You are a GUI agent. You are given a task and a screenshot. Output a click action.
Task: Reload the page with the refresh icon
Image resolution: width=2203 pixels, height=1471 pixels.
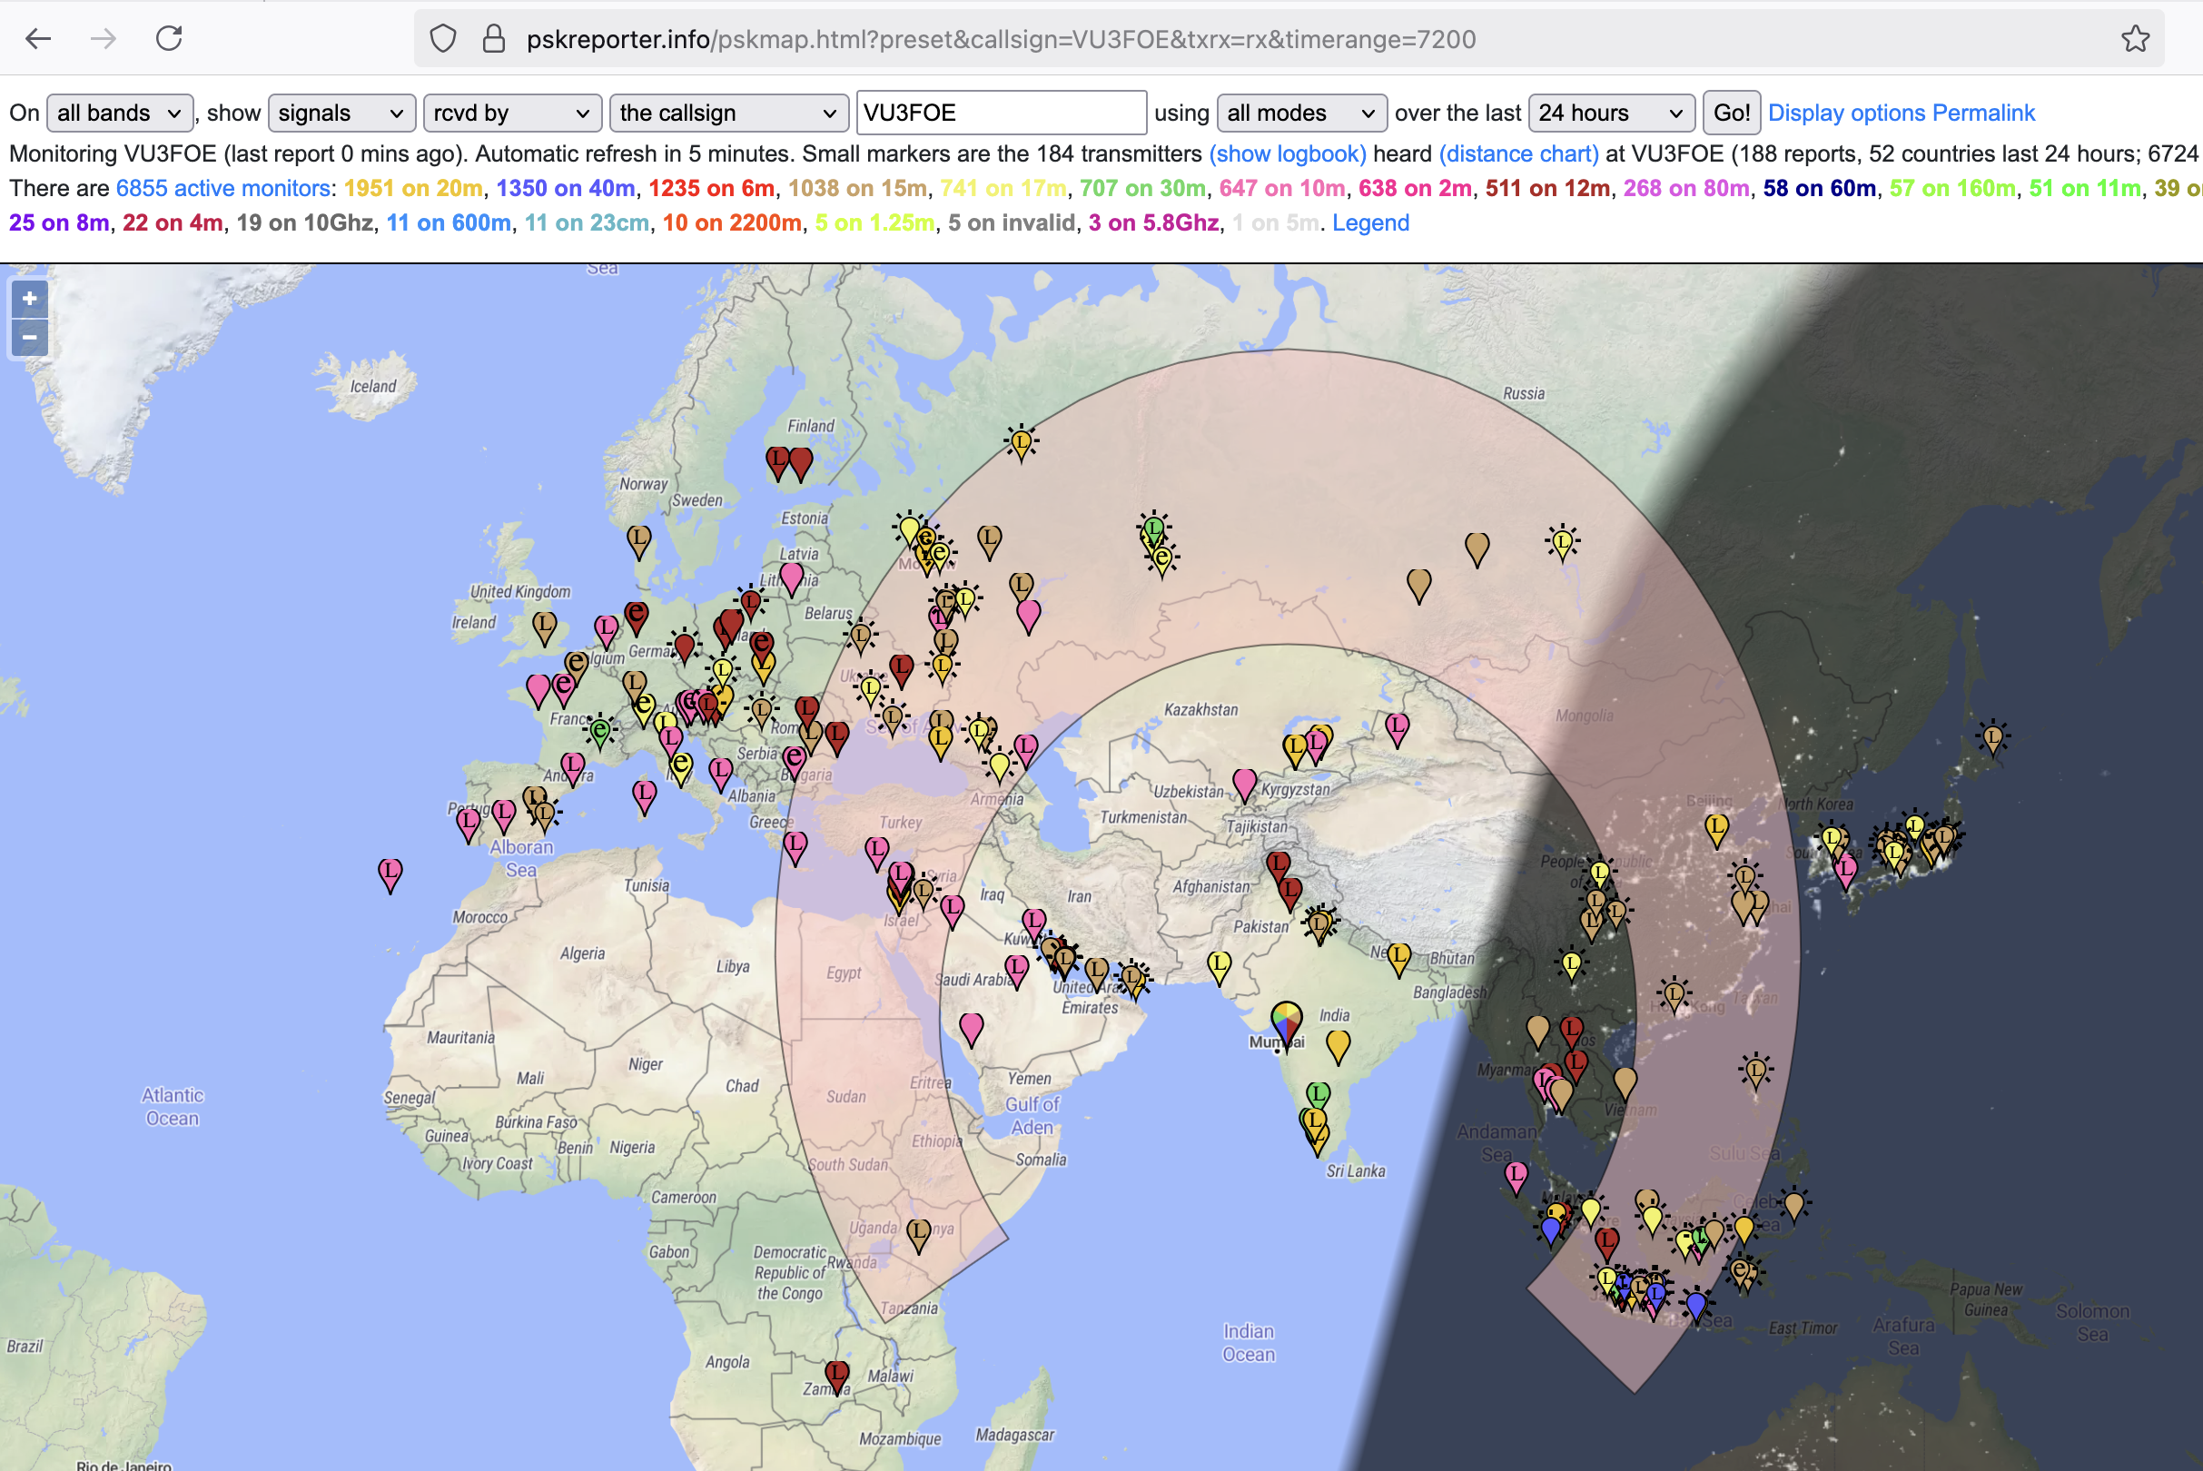tap(169, 38)
